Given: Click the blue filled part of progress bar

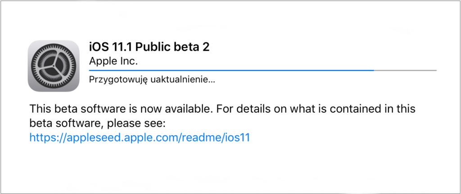Looking at the screenshot, I should (225, 70).
